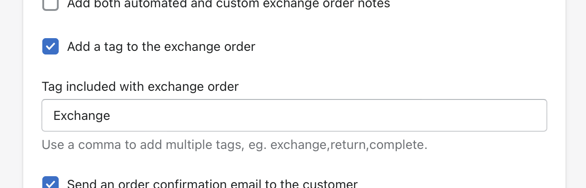
Task: Click the 'Tag included with exchange order' field label
Action: tap(140, 86)
